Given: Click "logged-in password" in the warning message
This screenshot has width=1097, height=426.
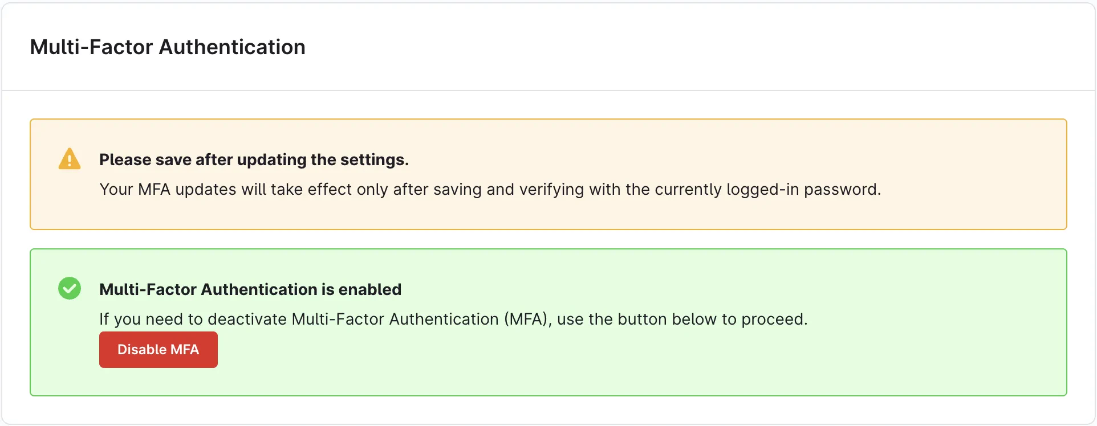Looking at the screenshot, I should (803, 189).
